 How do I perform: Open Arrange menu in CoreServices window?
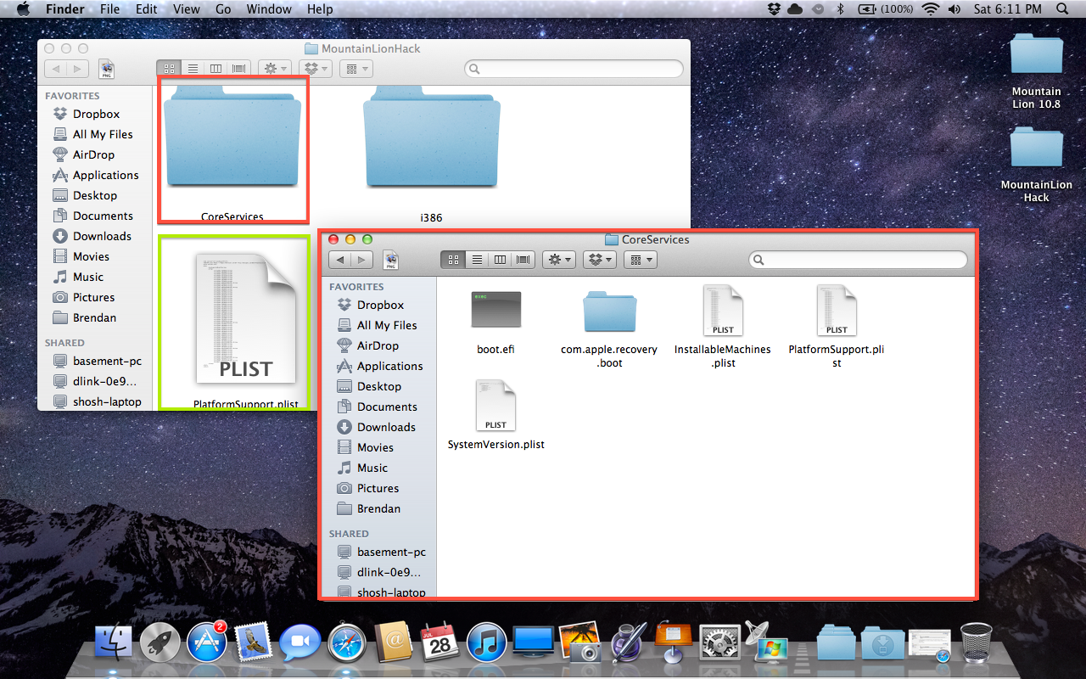(641, 260)
